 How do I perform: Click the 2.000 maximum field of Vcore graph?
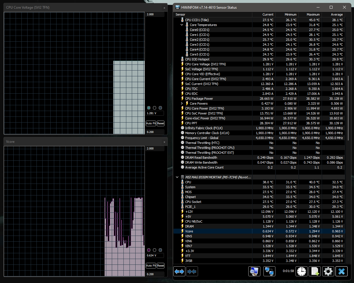click(x=155, y=149)
